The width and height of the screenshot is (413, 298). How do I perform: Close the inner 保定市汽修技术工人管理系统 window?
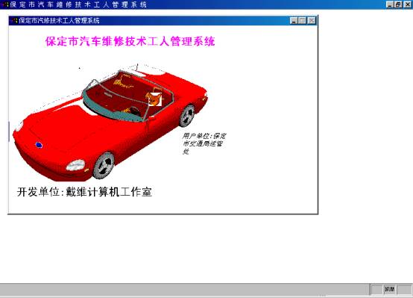point(312,21)
